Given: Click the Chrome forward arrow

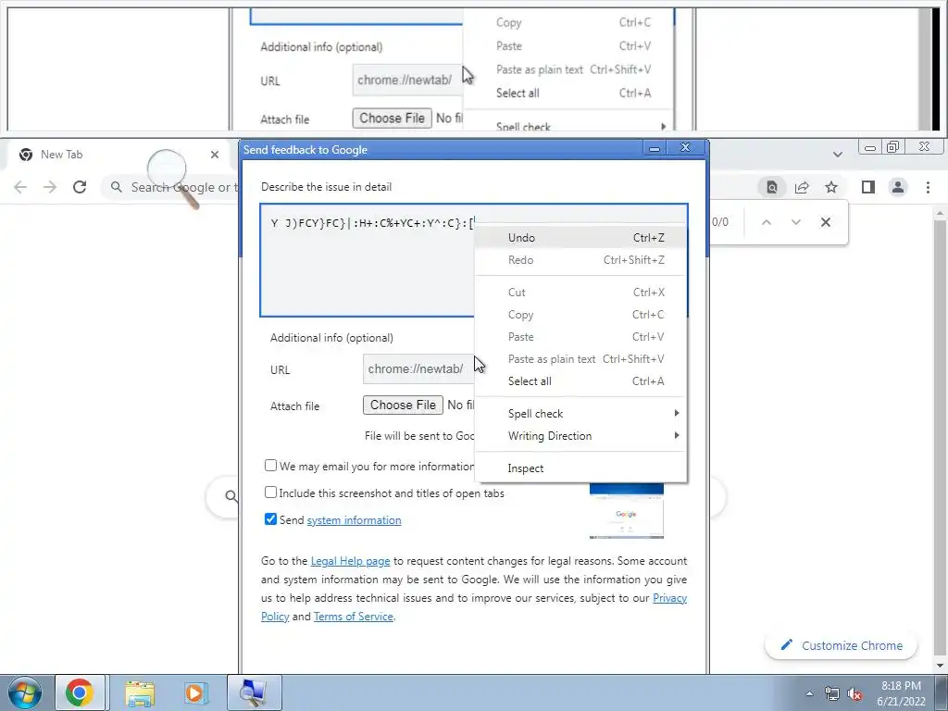Looking at the screenshot, I should point(50,187).
